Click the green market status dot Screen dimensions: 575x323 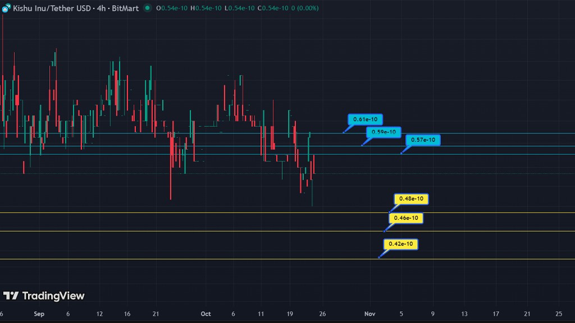click(x=147, y=8)
